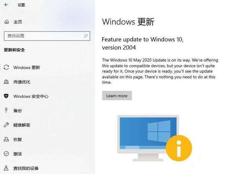The width and height of the screenshot is (238, 174).
Task: Open the 主页 home page
Action: (x=18, y=22)
